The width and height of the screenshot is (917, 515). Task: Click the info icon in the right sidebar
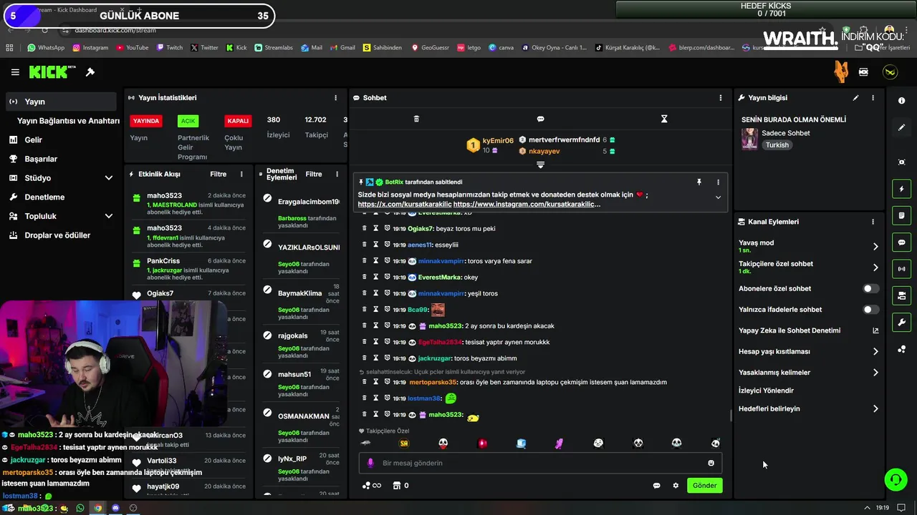(901, 101)
